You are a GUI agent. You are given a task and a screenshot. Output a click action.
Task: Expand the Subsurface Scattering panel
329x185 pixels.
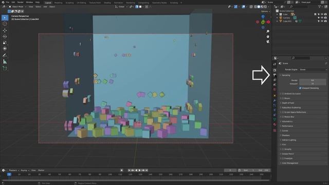click(x=291, y=107)
